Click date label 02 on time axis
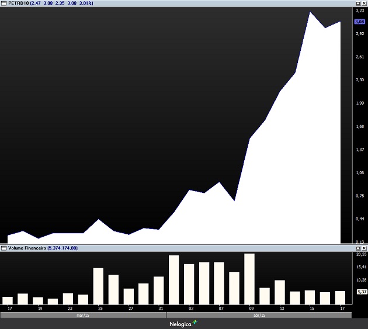 [x=191, y=308]
